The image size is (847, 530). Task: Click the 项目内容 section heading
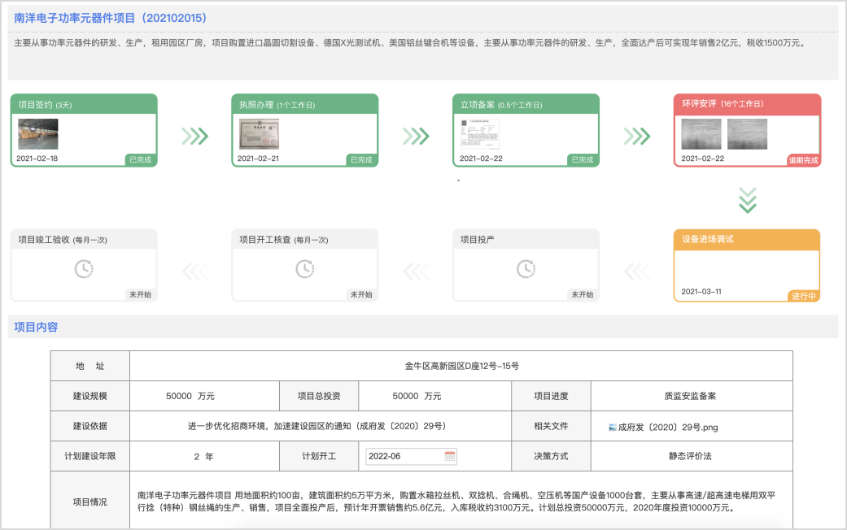(x=36, y=327)
